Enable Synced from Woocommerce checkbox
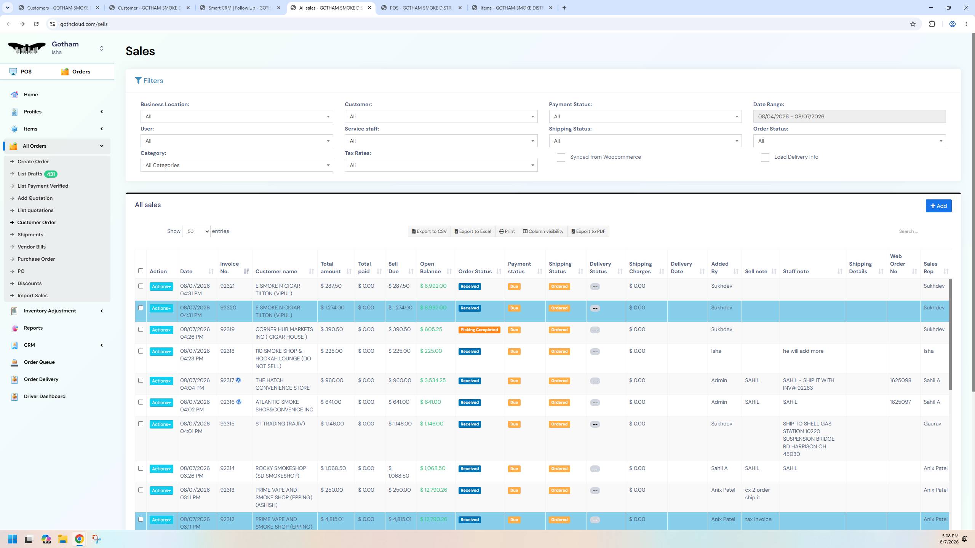975x548 pixels. 561,158
